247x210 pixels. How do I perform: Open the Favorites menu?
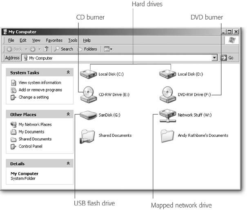[54, 41]
